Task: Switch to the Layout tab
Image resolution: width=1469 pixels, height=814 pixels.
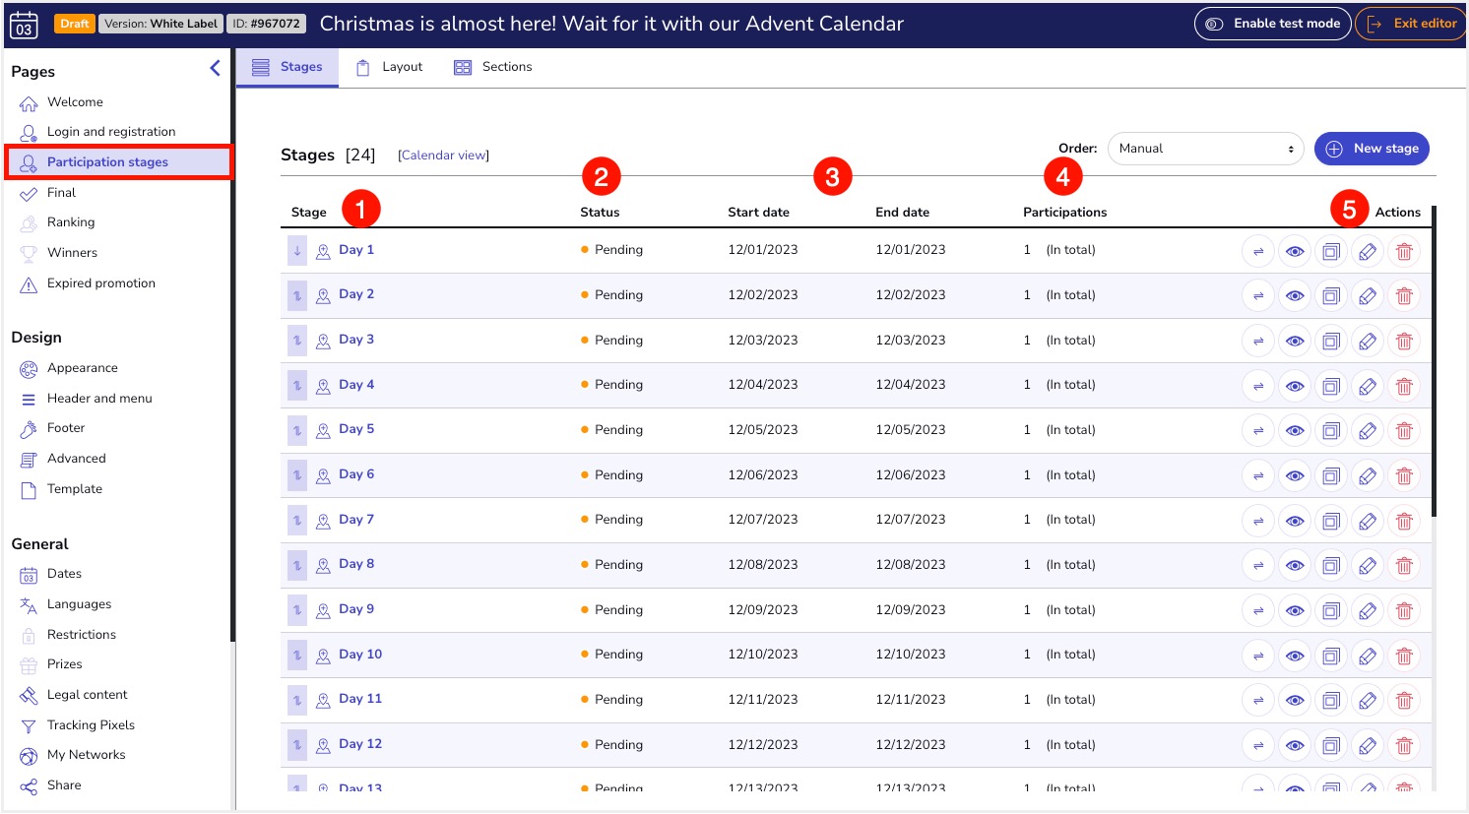Action: (x=389, y=67)
